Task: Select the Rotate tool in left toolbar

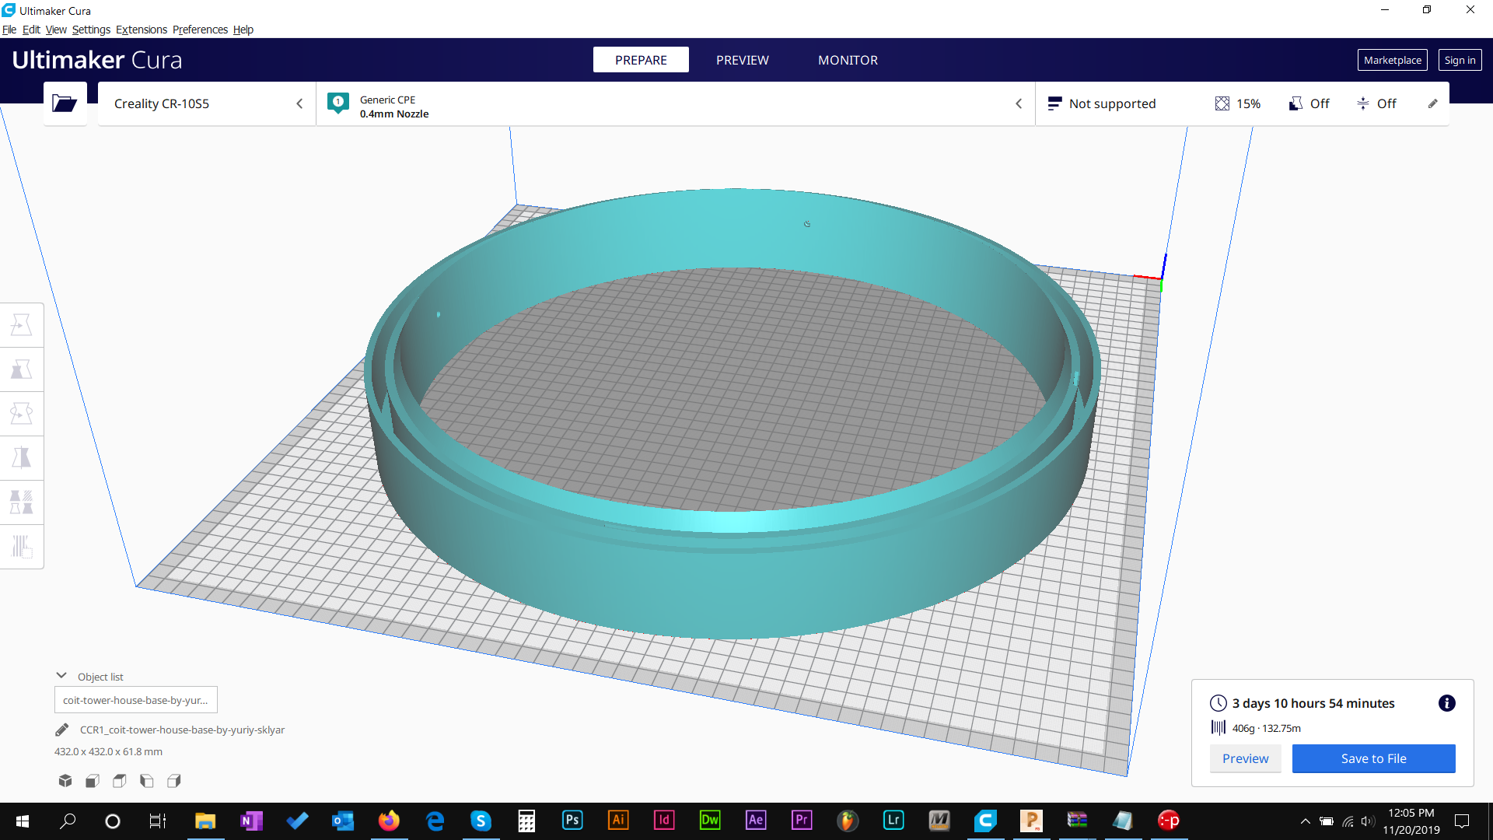Action: click(x=22, y=413)
